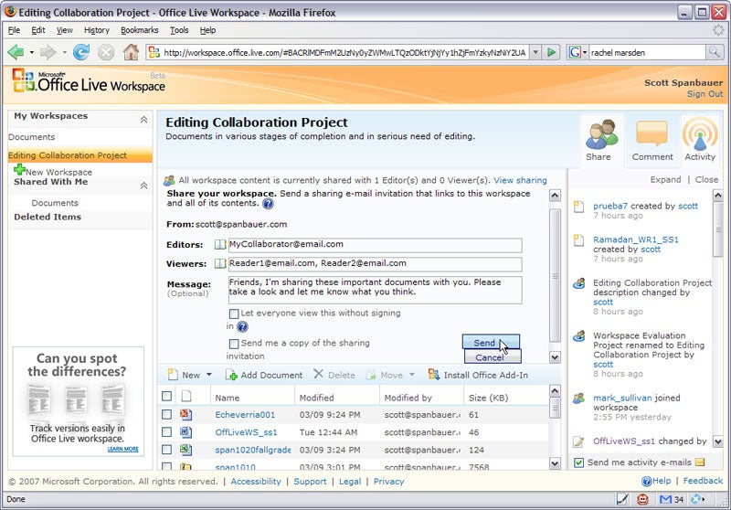Click the Office Live Workspace logo

(x=89, y=81)
